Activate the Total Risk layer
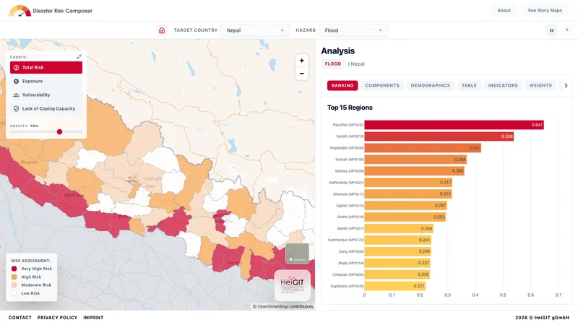The width and height of the screenshot is (578, 325). click(x=46, y=67)
